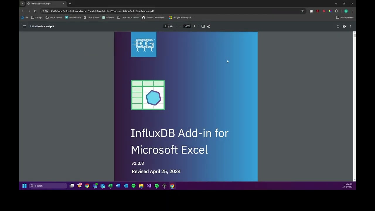Screen dimensions: 375x211
Task: Click the gray reader extension icon
Action: (x=311, y=11)
